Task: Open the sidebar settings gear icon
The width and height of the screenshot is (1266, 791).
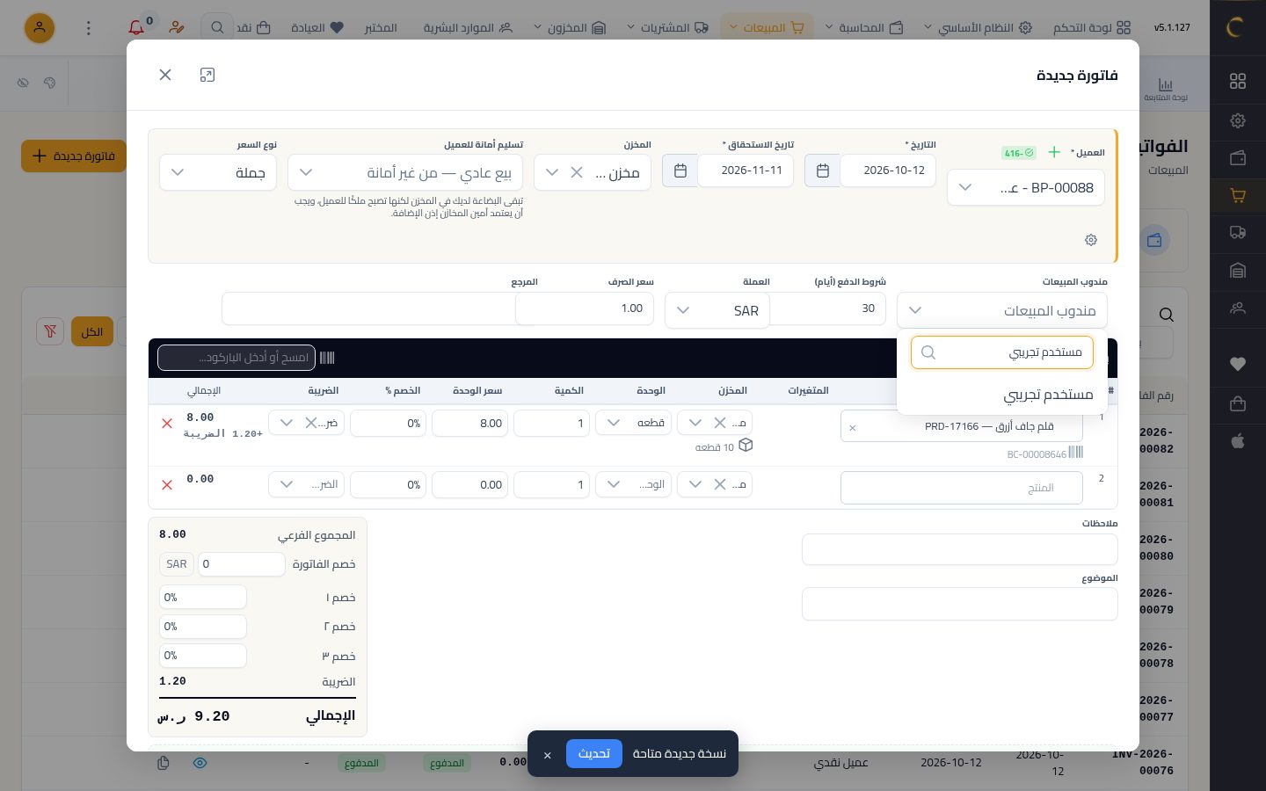Action: 1238,120
